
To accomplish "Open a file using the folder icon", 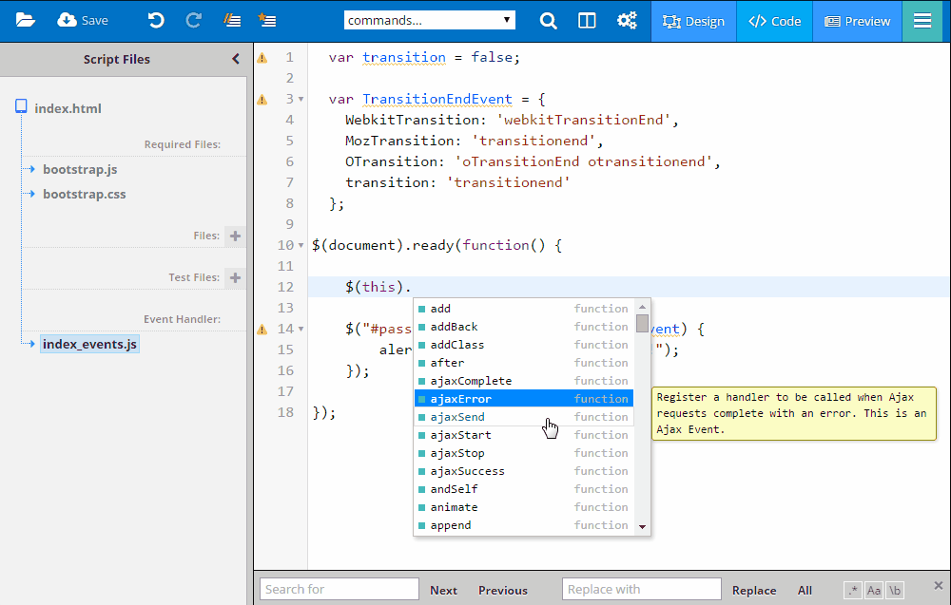I will pos(25,19).
